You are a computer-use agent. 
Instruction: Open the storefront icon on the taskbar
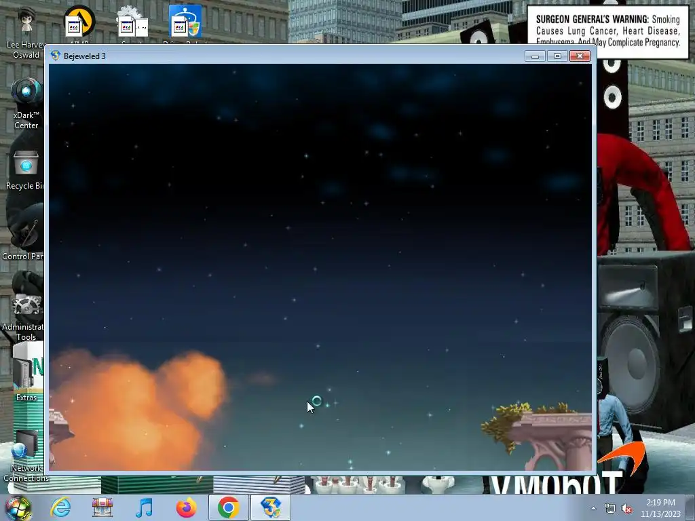pos(102,507)
